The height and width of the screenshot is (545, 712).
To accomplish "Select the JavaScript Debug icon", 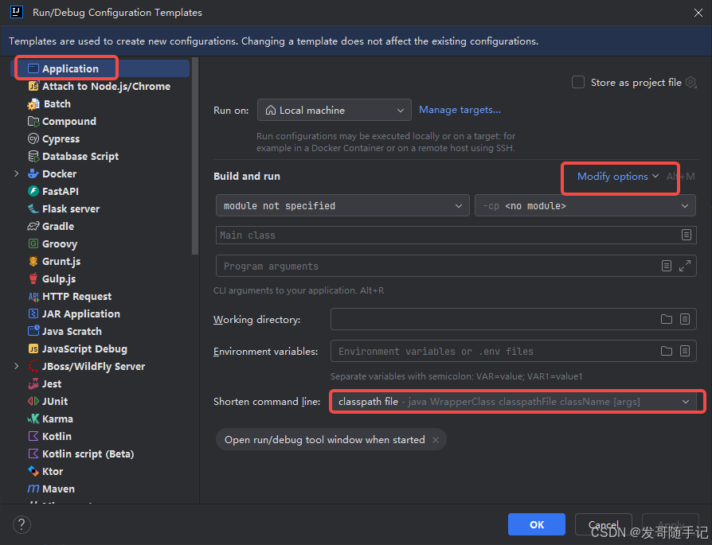I will pos(33,348).
